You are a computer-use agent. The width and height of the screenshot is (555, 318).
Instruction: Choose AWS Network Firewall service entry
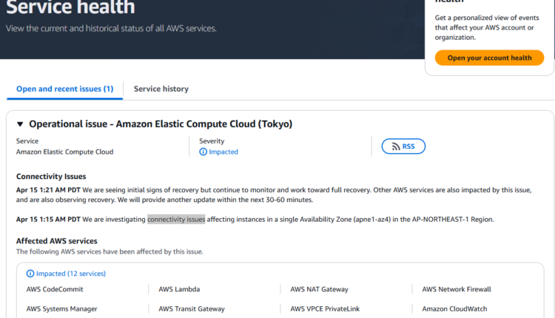(456, 289)
